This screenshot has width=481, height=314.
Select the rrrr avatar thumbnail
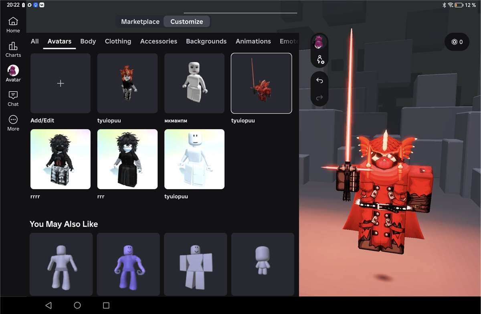pos(61,159)
